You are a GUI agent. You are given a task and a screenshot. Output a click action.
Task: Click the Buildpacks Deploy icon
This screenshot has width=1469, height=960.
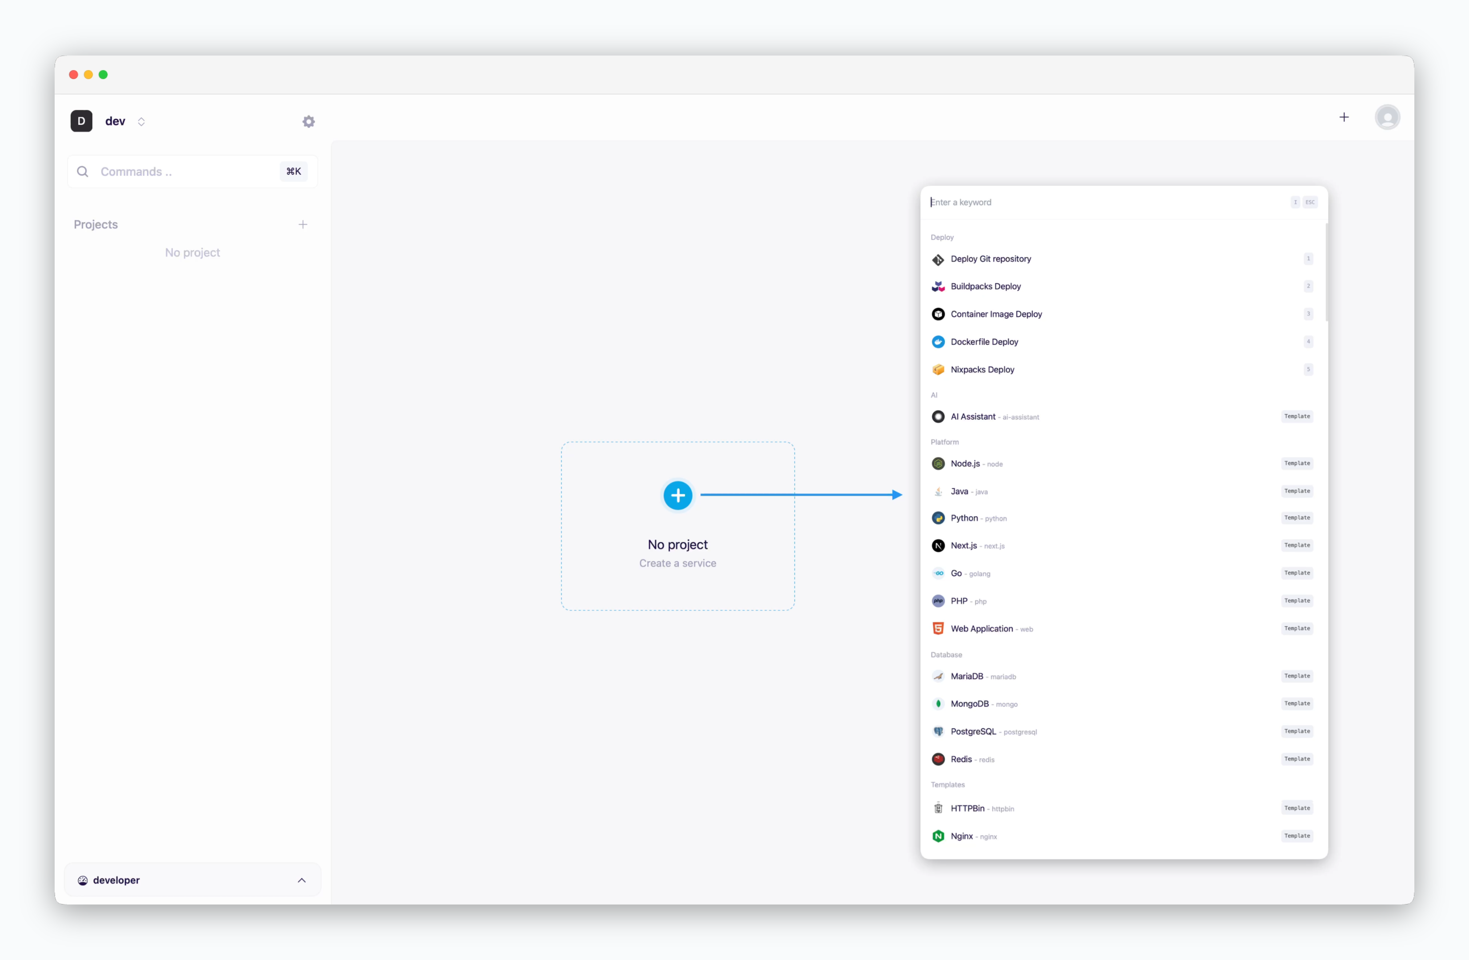pos(938,287)
